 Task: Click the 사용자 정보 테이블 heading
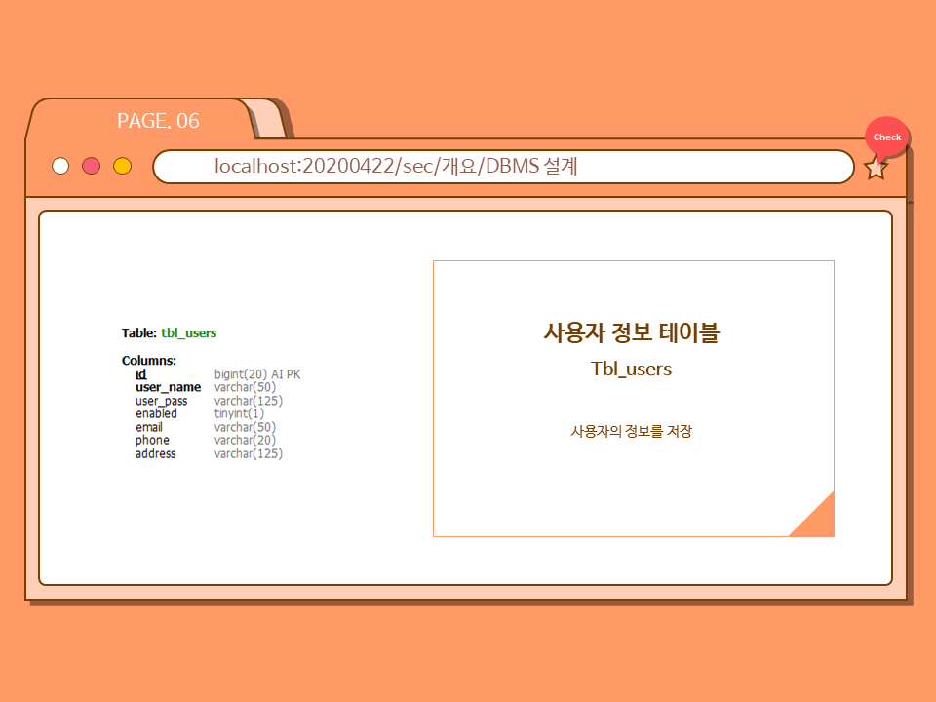pyautogui.click(x=632, y=332)
